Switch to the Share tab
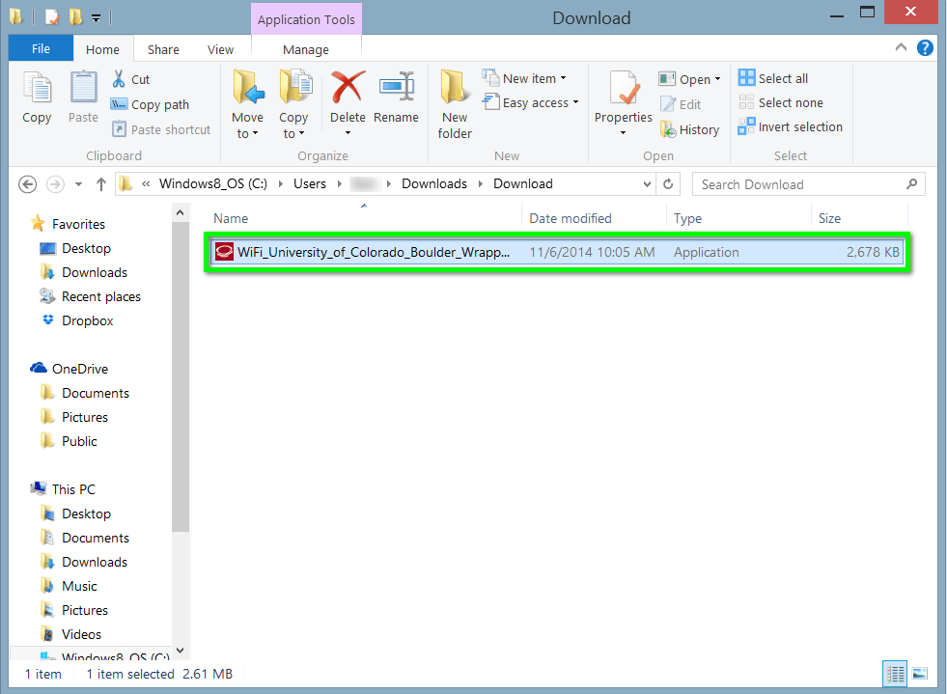947x694 pixels. pos(162,48)
